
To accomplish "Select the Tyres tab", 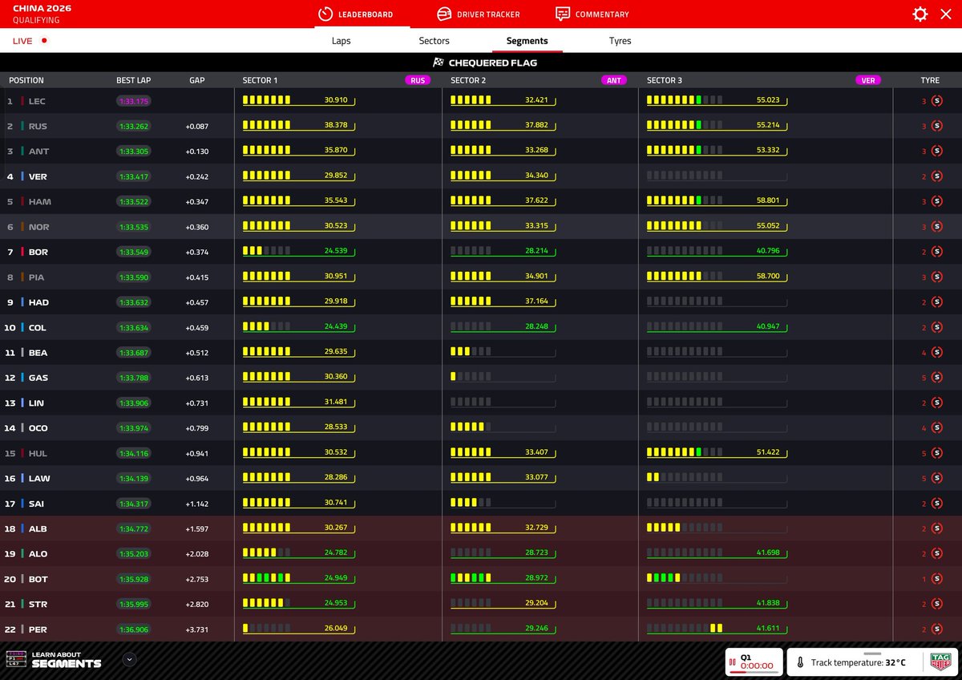I will [x=620, y=41].
